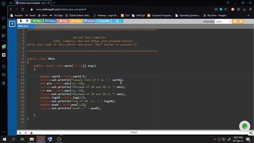Viewport: 254px width, 143px height.
Task: Open OBS Studio from the taskbar
Action: 59,139
